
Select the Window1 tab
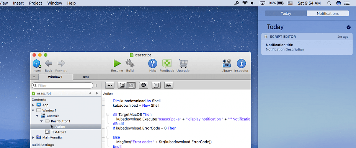(x=55, y=77)
